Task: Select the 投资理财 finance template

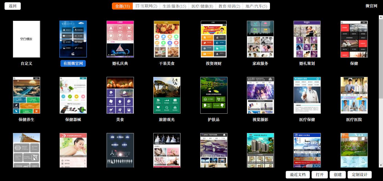Action: pyautogui.click(x=214, y=39)
